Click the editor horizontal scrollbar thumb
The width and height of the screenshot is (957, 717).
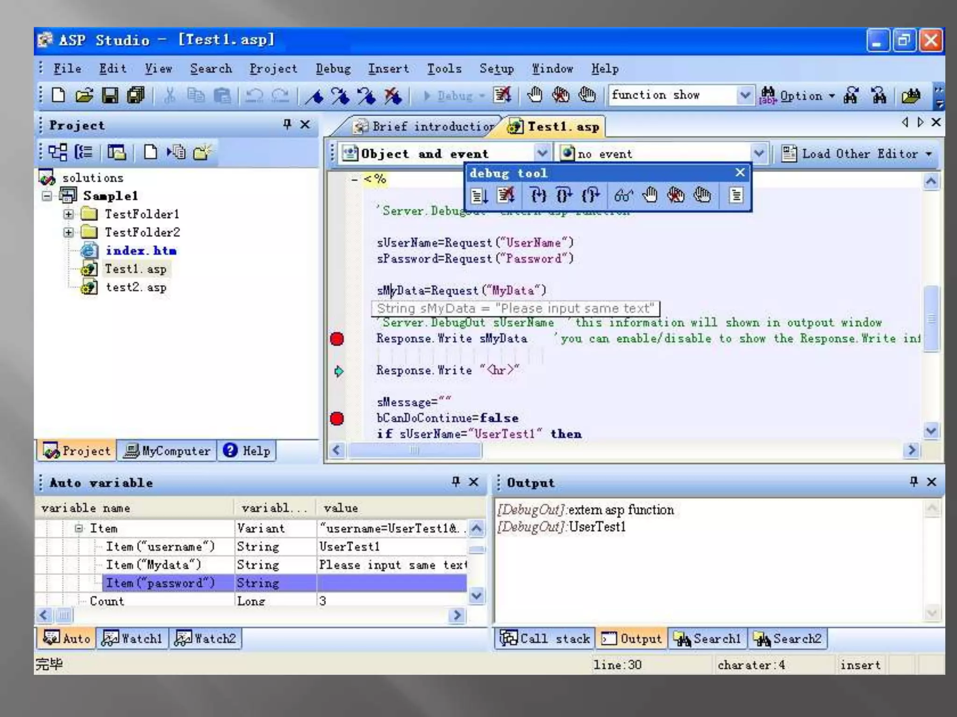[414, 450]
